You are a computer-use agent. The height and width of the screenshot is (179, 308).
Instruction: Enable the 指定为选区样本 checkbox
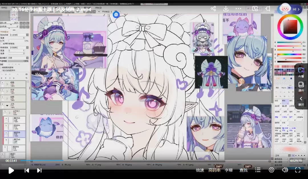1,70
